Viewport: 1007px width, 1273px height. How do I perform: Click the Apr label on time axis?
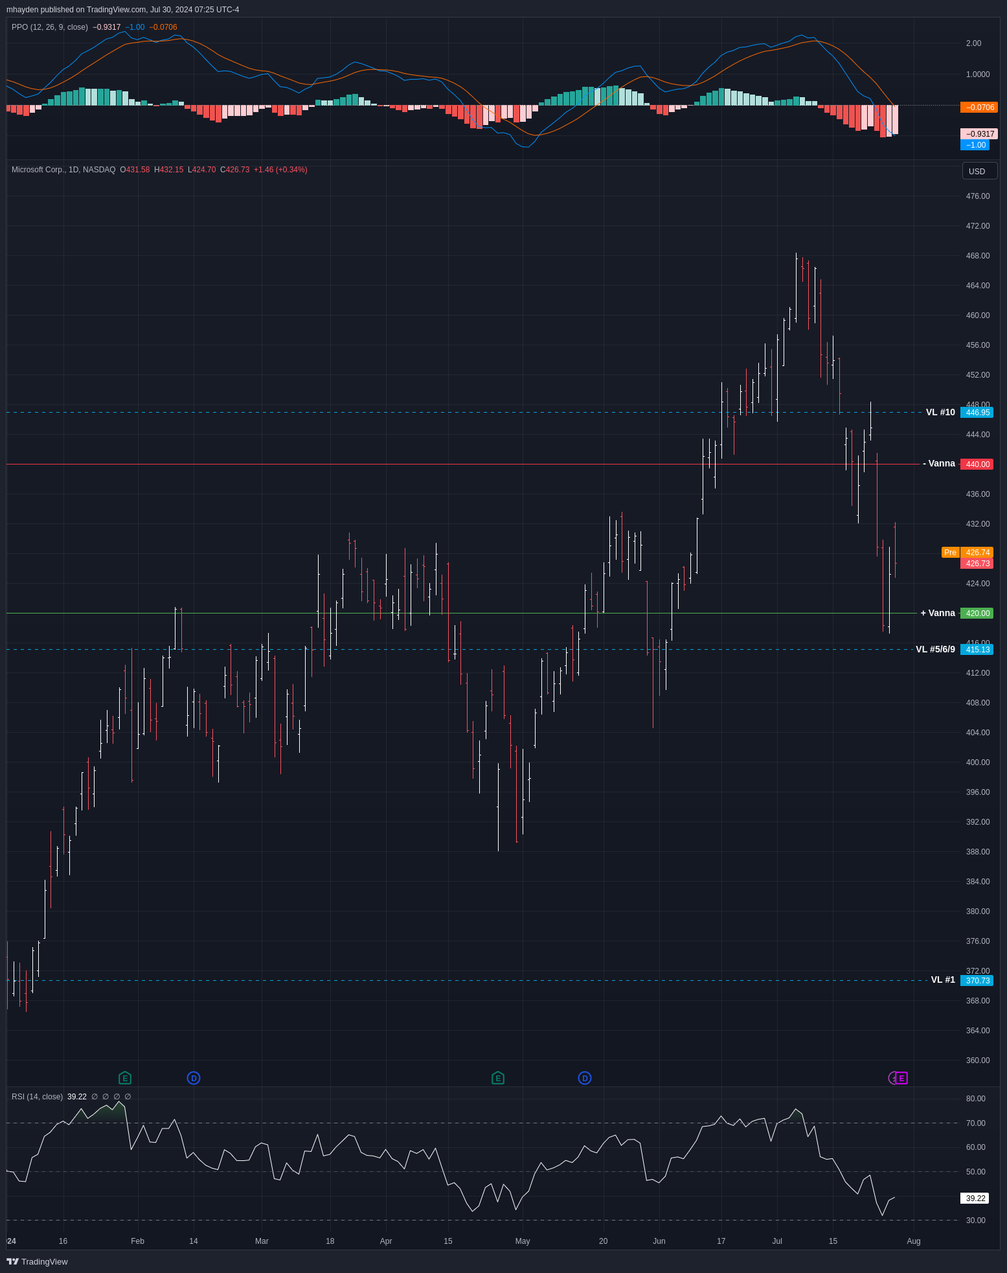tap(386, 1241)
